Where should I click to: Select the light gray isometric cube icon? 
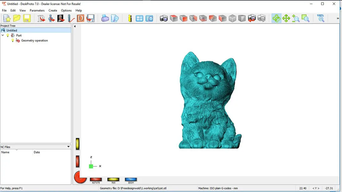[x=232, y=18]
